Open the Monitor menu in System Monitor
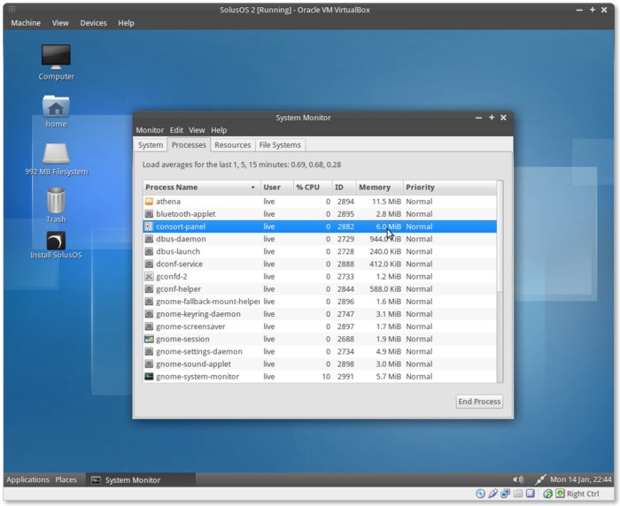This screenshot has height=506, width=620. (150, 130)
